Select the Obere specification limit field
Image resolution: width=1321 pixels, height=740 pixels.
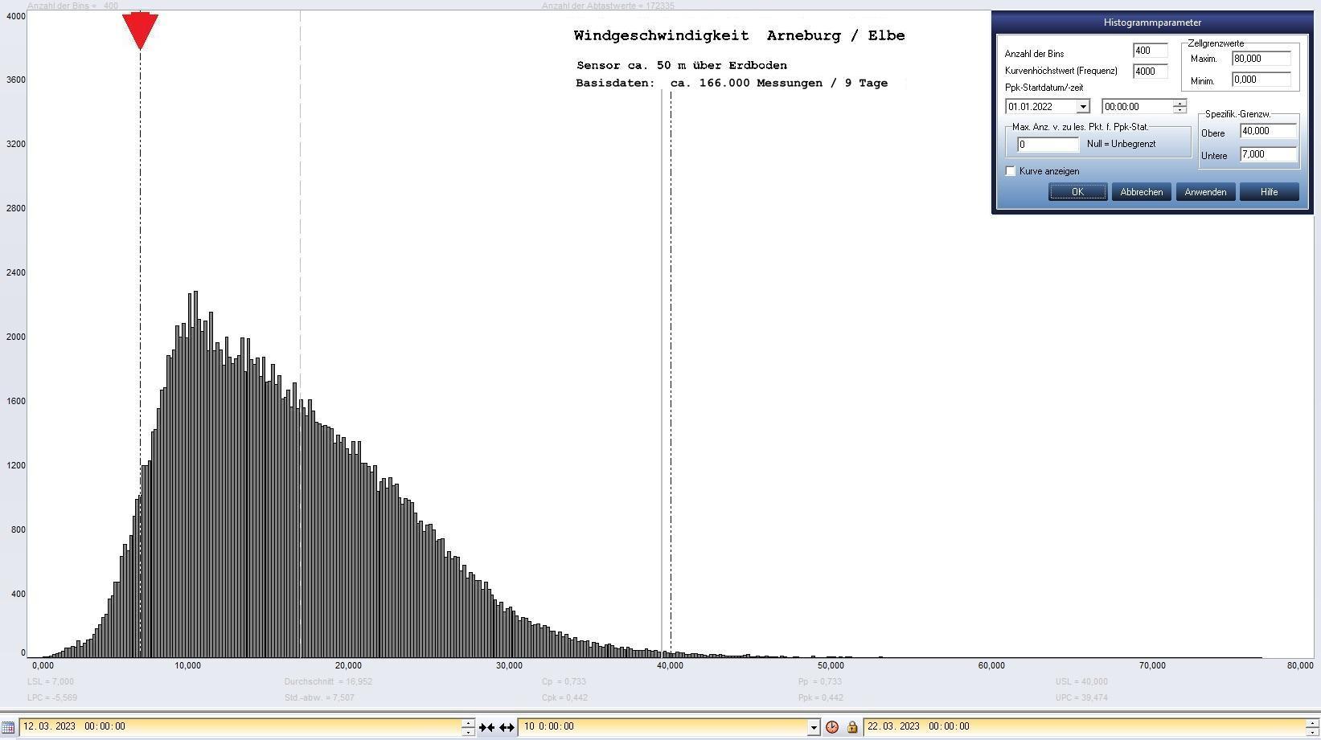[x=1268, y=131]
